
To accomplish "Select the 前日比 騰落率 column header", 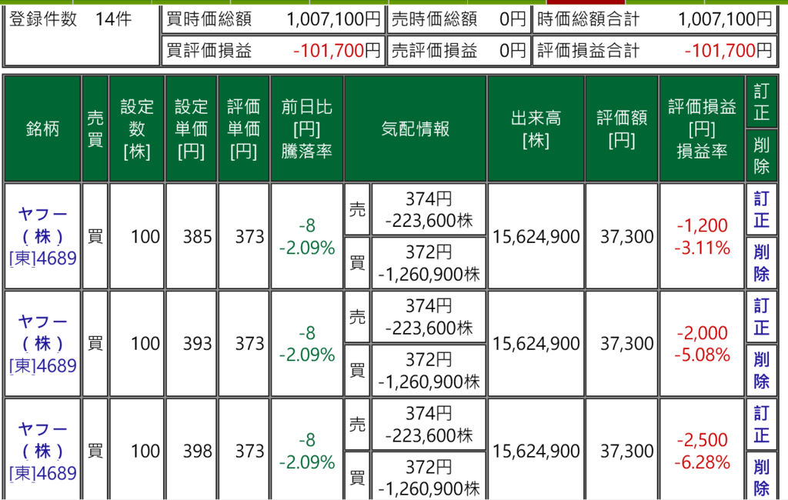I will click(306, 128).
